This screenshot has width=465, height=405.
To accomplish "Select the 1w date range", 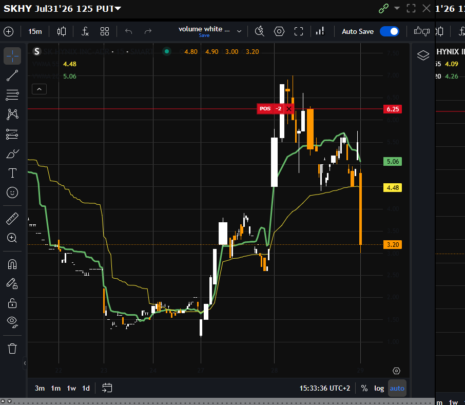I will click(x=71, y=389).
